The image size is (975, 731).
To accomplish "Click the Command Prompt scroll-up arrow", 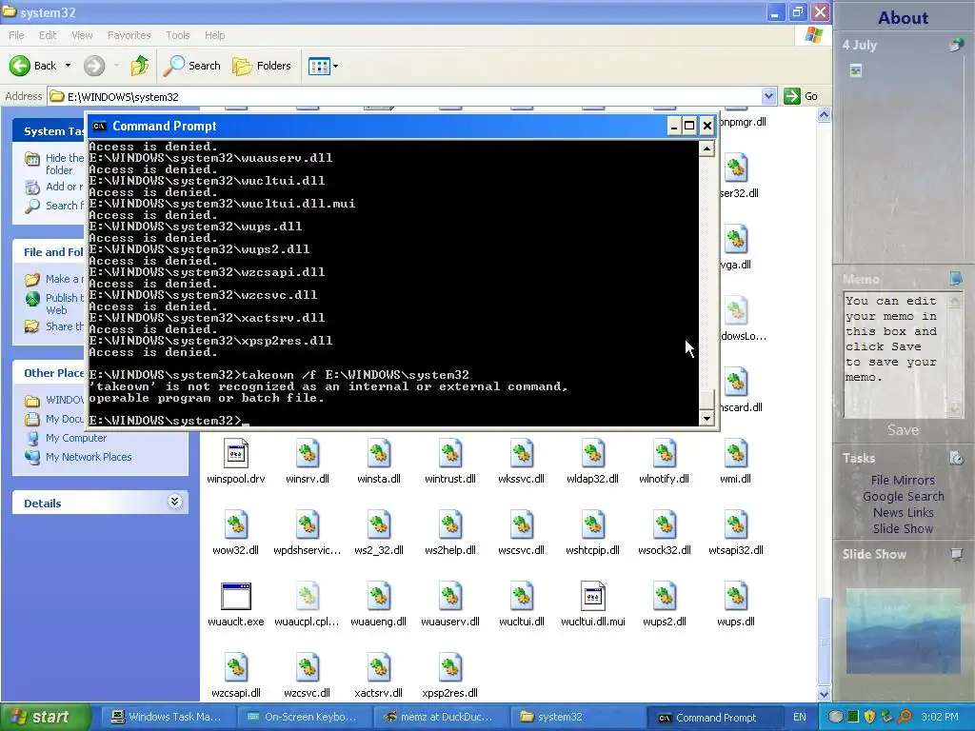I will tap(706, 148).
